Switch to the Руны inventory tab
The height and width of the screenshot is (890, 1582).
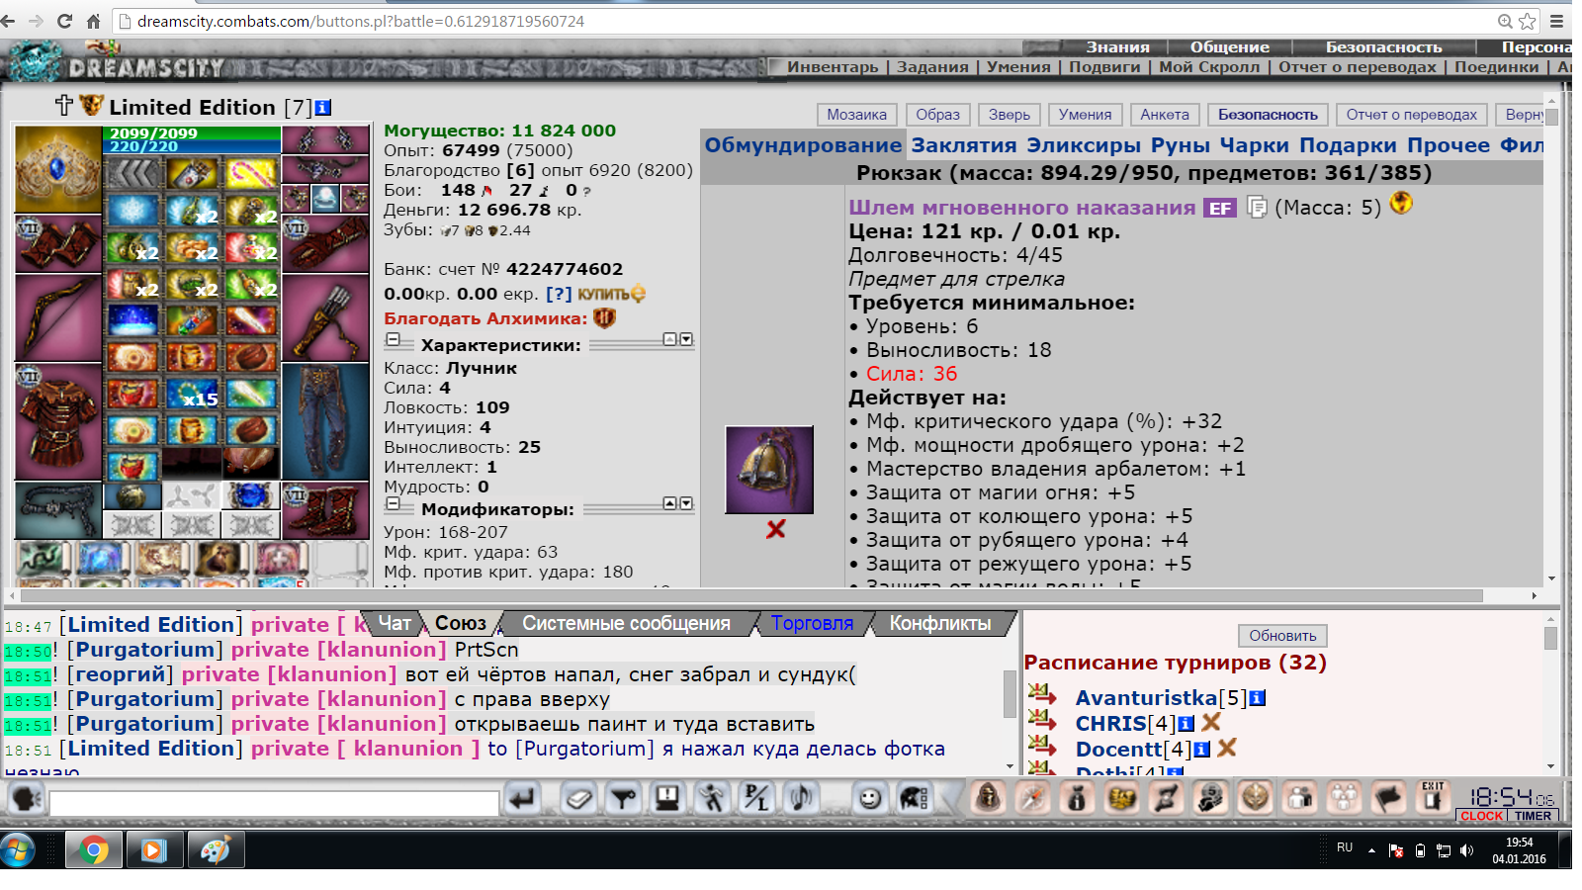tap(1180, 145)
